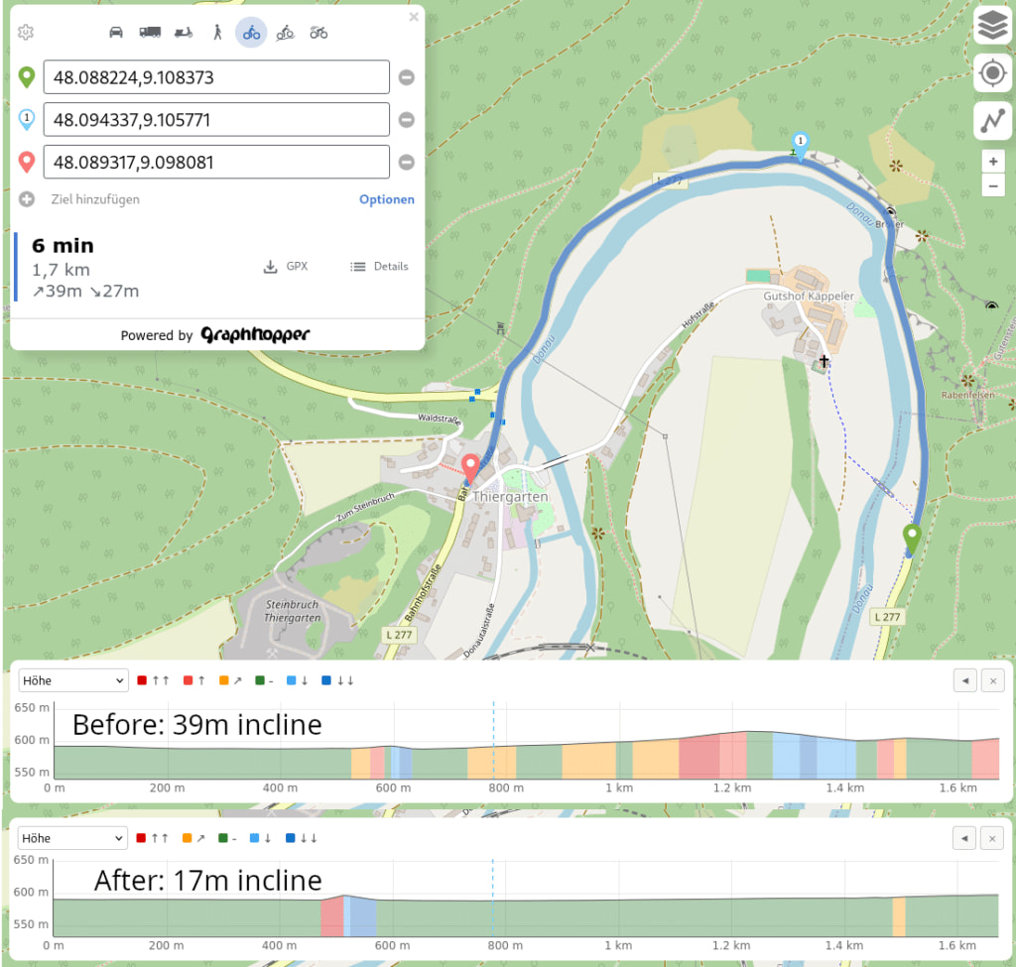Open the Höhe dropdown in lower elevation chart
Screen dimensions: 1016x967
point(73,838)
